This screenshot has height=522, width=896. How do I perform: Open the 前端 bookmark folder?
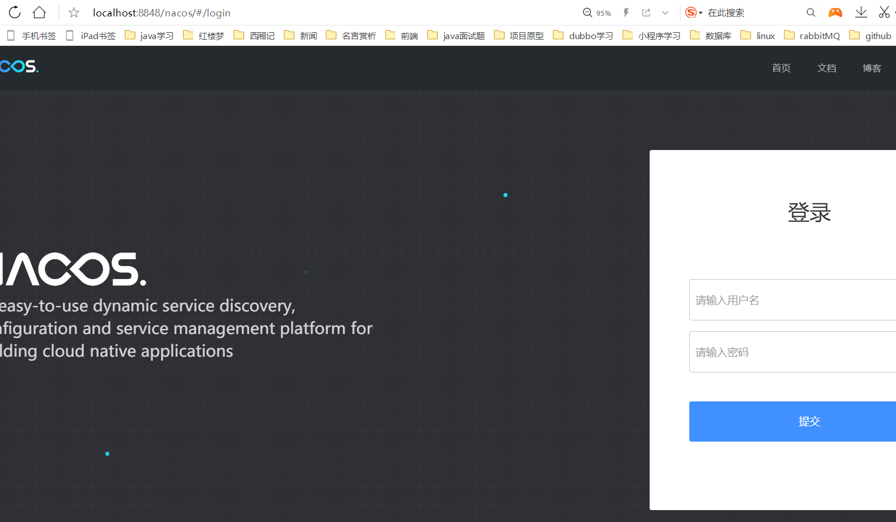pyautogui.click(x=402, y=36)
